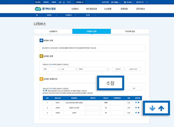Click the blue 나의버스 관리 section icon
Image resolution: width=174 pixels, height=127 pixels.
(x=41, y=41)
